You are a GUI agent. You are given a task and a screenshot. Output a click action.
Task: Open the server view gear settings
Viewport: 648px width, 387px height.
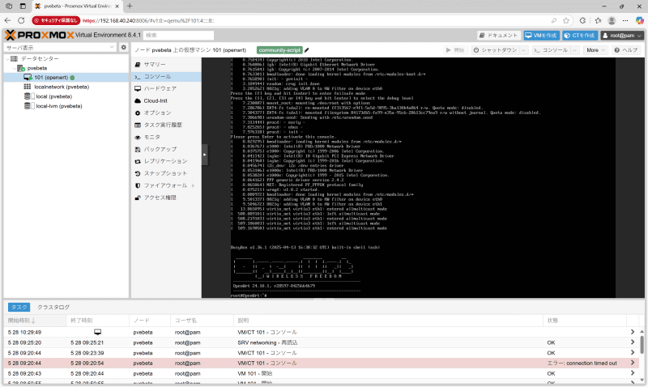pyautogui.click(x=124, y=48)
